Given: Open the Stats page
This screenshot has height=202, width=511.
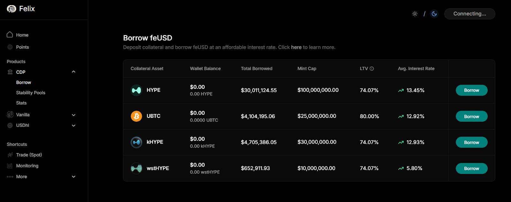Looking at the screenshot, I should 21,103.
